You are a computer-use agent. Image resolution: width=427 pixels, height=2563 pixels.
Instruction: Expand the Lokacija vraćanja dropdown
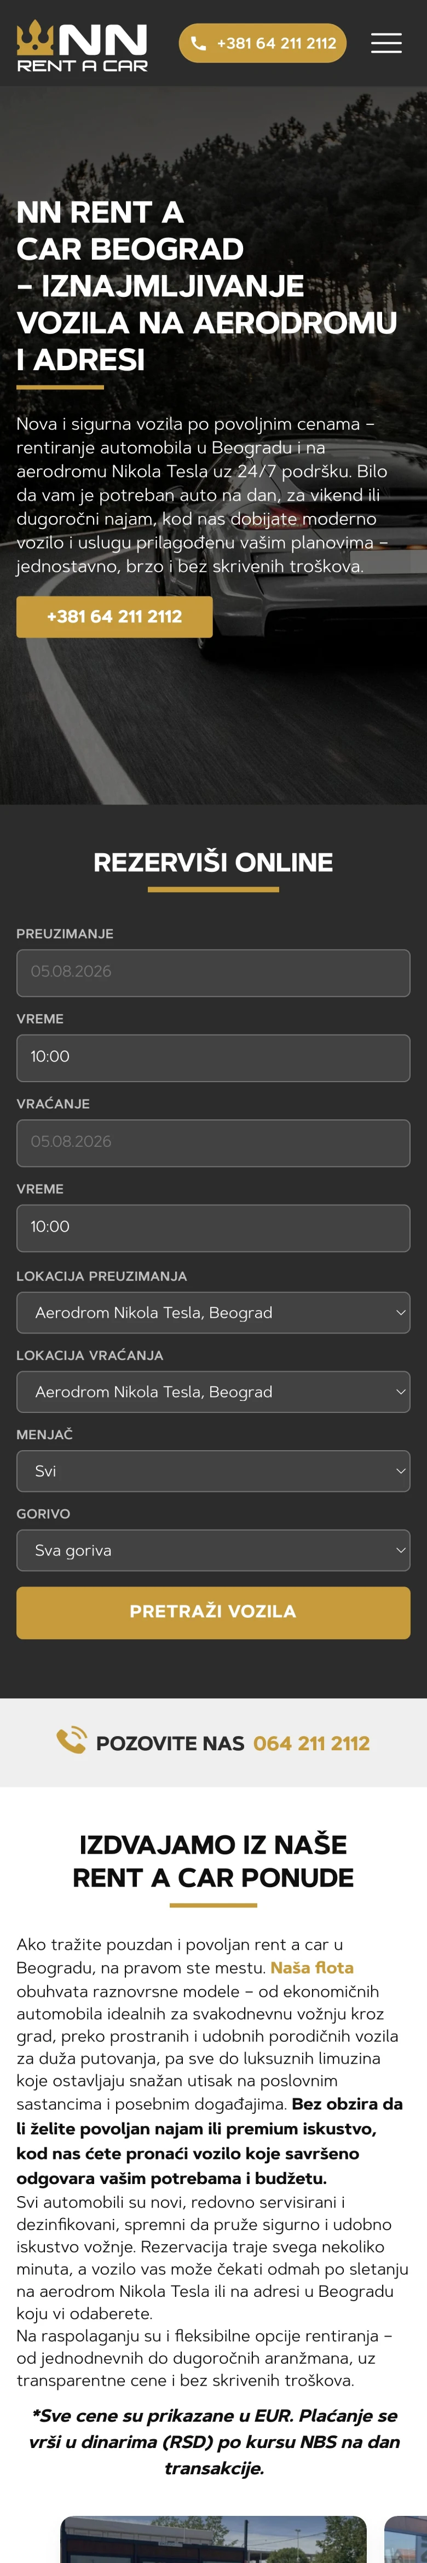click(213, 1392)
